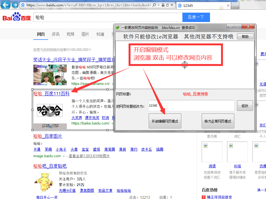Click the crosshair target icon in the tool window
This screenshot has height=199, width=266.
(185, 65)
